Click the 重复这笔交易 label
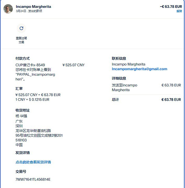Screen dimensions: 185x188 click(x=21, y=40)
